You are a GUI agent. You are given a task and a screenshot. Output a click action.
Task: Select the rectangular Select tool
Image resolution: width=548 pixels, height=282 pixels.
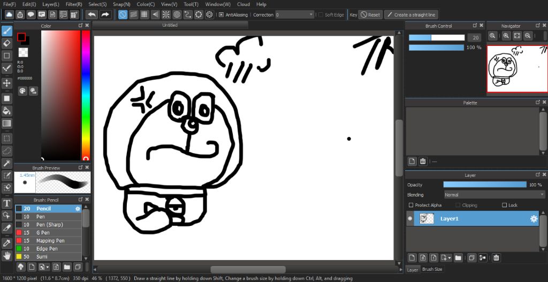[6, 138]
